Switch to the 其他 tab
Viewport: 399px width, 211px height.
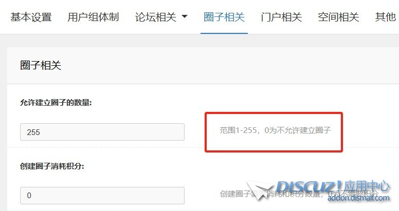coord(385,17)
